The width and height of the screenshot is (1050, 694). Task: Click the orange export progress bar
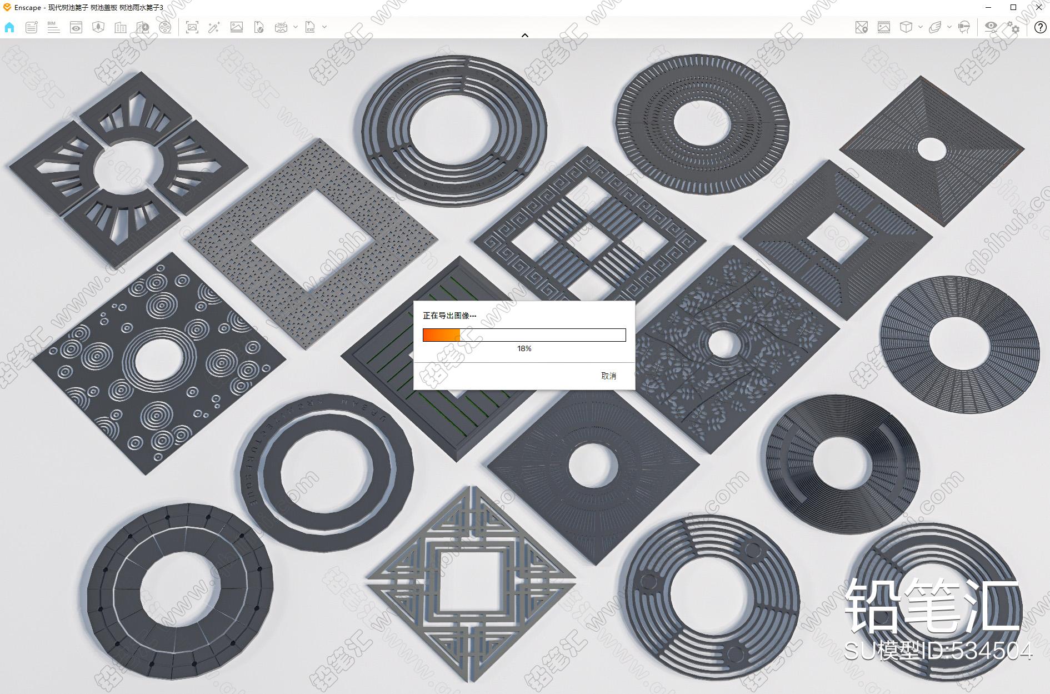524,335
